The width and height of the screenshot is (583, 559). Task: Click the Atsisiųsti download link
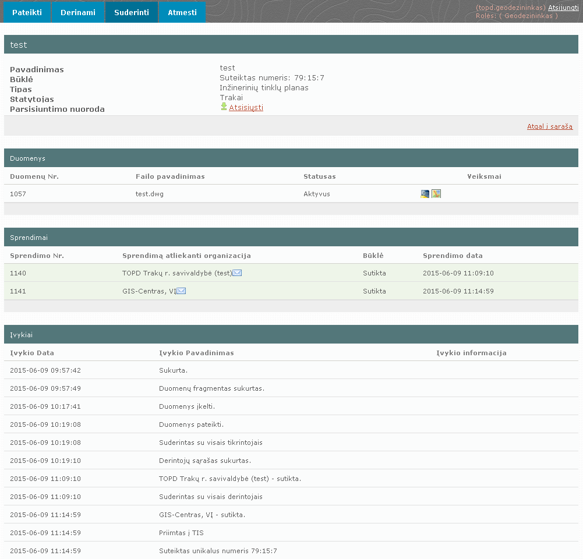coord(246,108)
